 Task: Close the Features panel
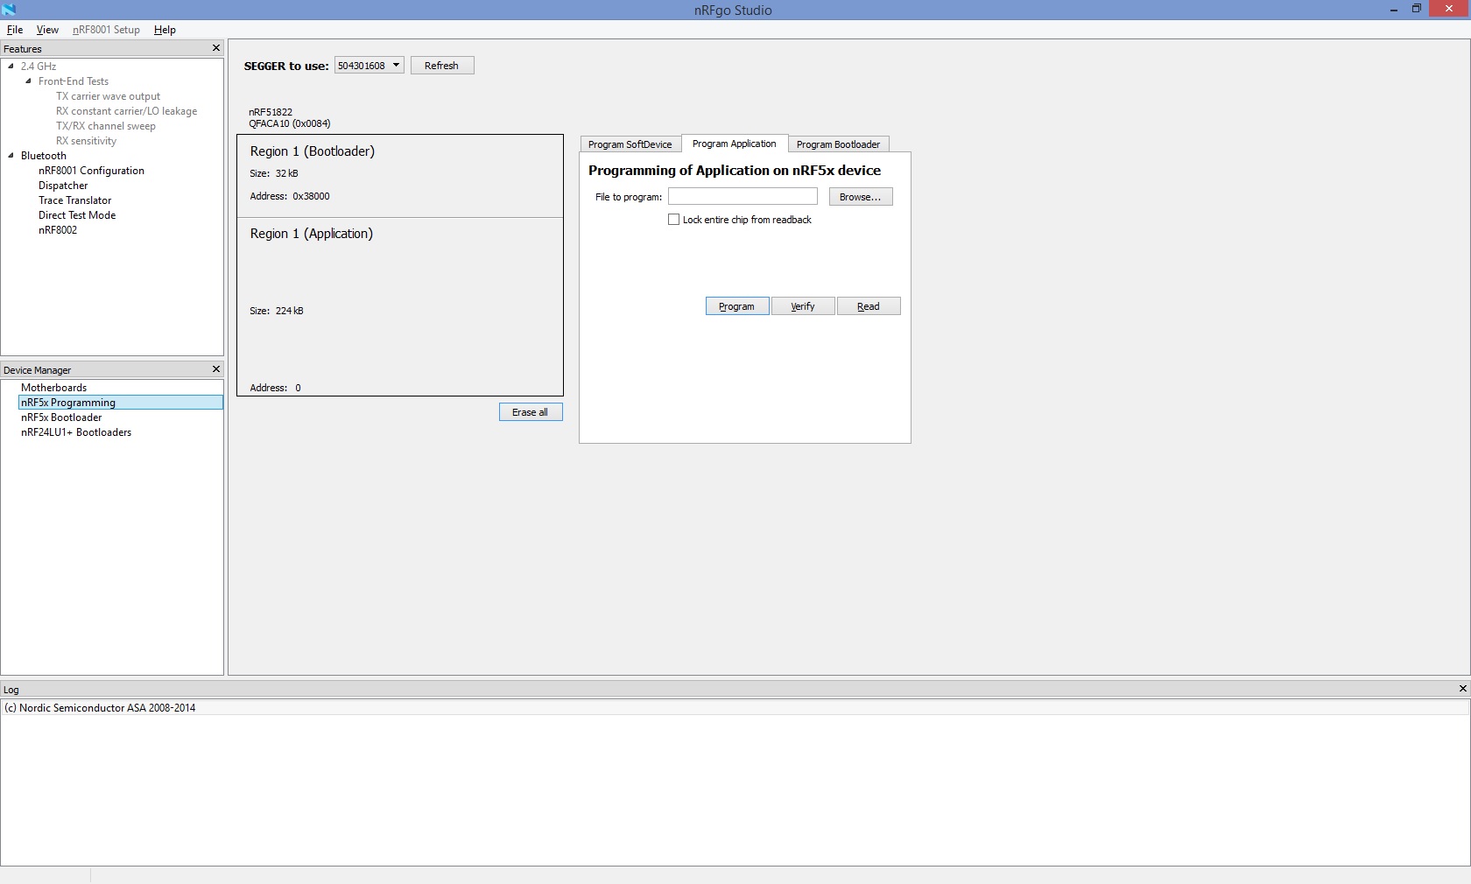[x=216, y=48]
